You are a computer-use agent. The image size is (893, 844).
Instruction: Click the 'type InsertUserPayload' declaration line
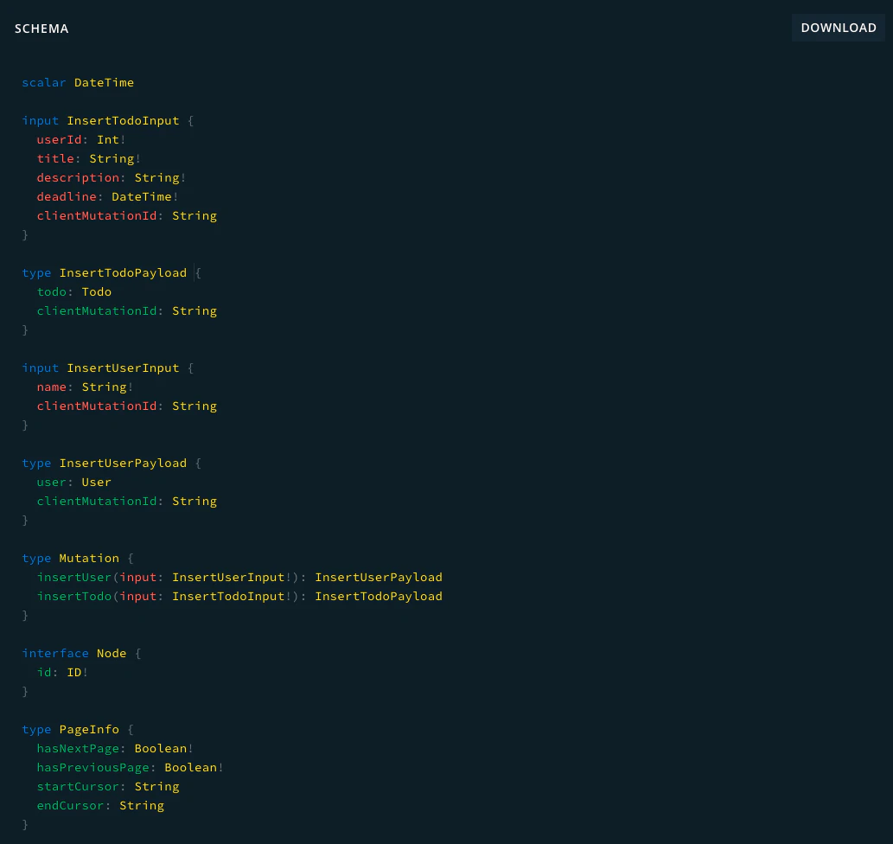click(x=112, y=464)
